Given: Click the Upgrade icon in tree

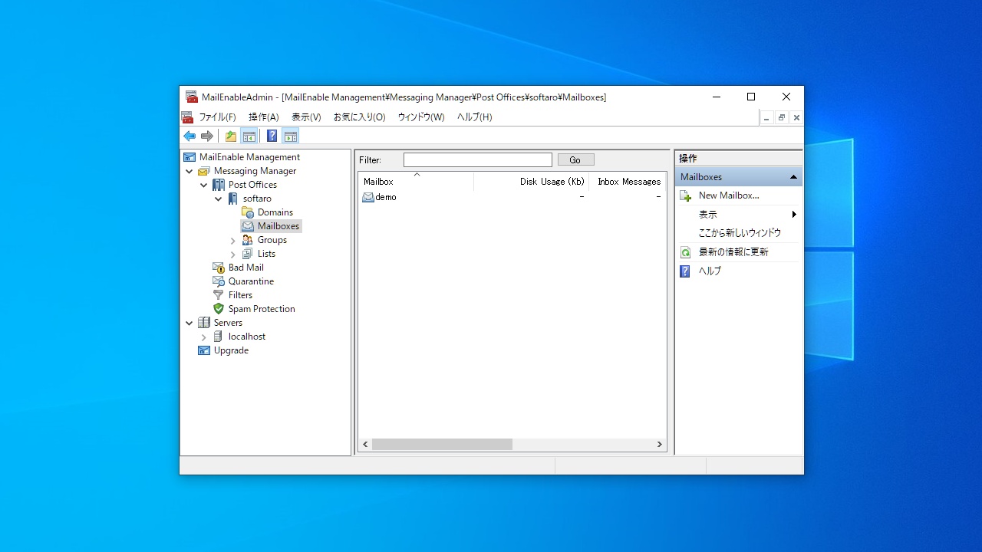Looking at the screenshot, I should (x=204, y=350).
